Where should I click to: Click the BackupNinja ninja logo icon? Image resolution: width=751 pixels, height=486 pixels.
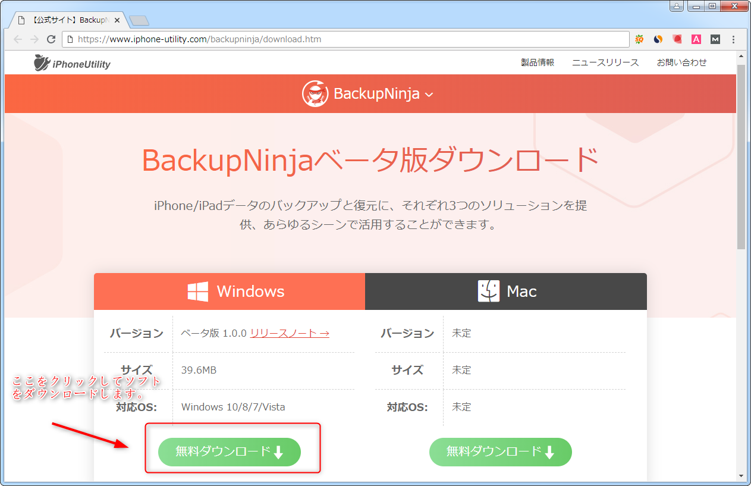[x=315, y=93]
